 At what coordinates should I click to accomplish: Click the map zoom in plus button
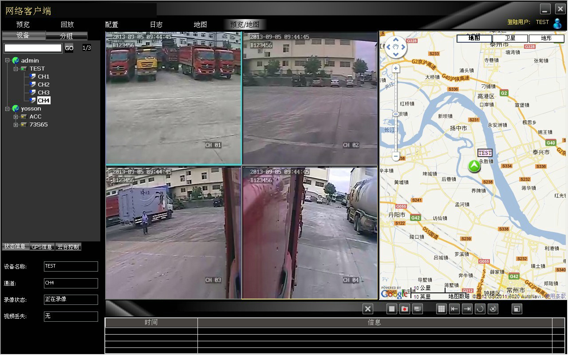(x=396, y=69)
